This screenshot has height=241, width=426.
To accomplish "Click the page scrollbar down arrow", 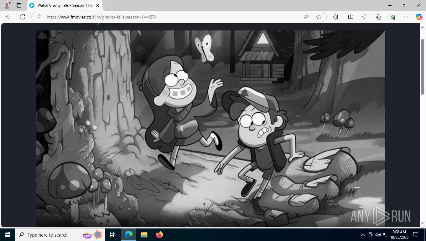I will pyautogui.click(x=422, y=223).
